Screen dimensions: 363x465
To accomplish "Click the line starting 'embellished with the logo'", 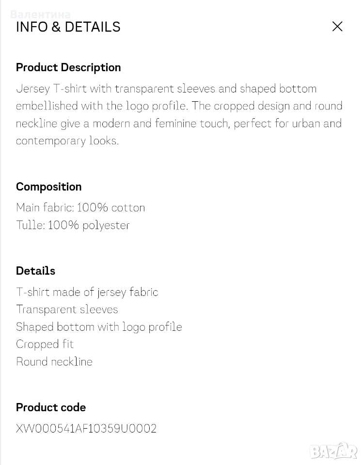I will pos(179,106).
